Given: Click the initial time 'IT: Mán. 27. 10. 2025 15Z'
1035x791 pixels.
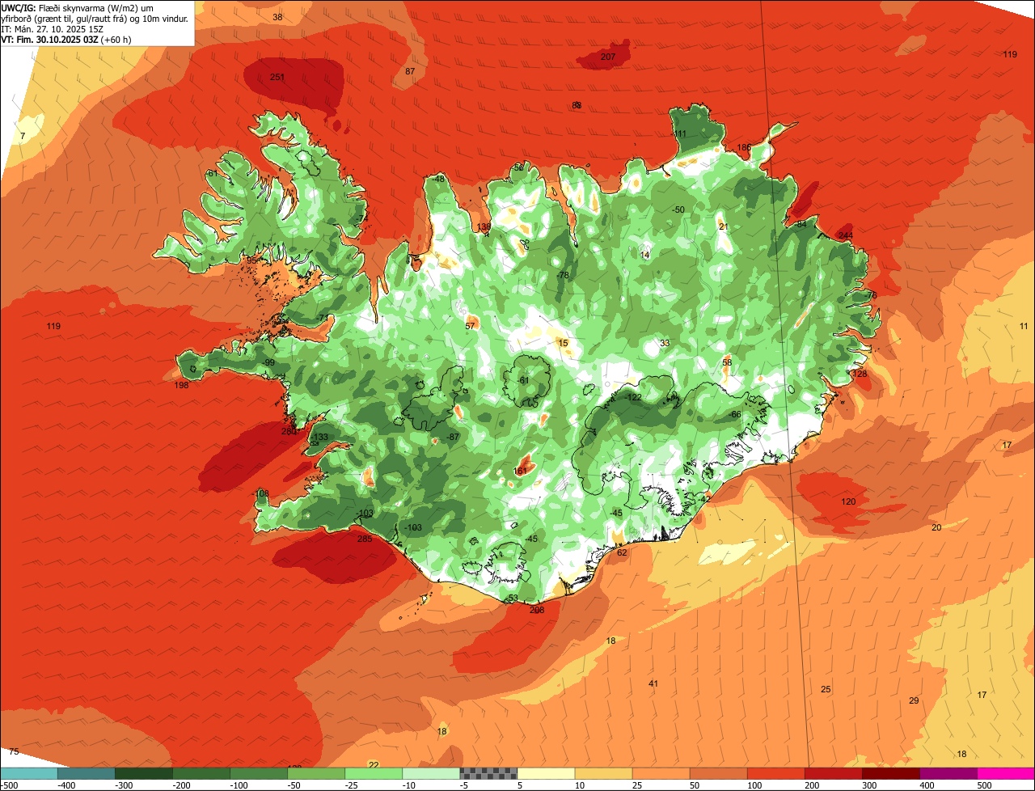Looking at the screenshot, I should pyautogui.click(x=53, y=28).
